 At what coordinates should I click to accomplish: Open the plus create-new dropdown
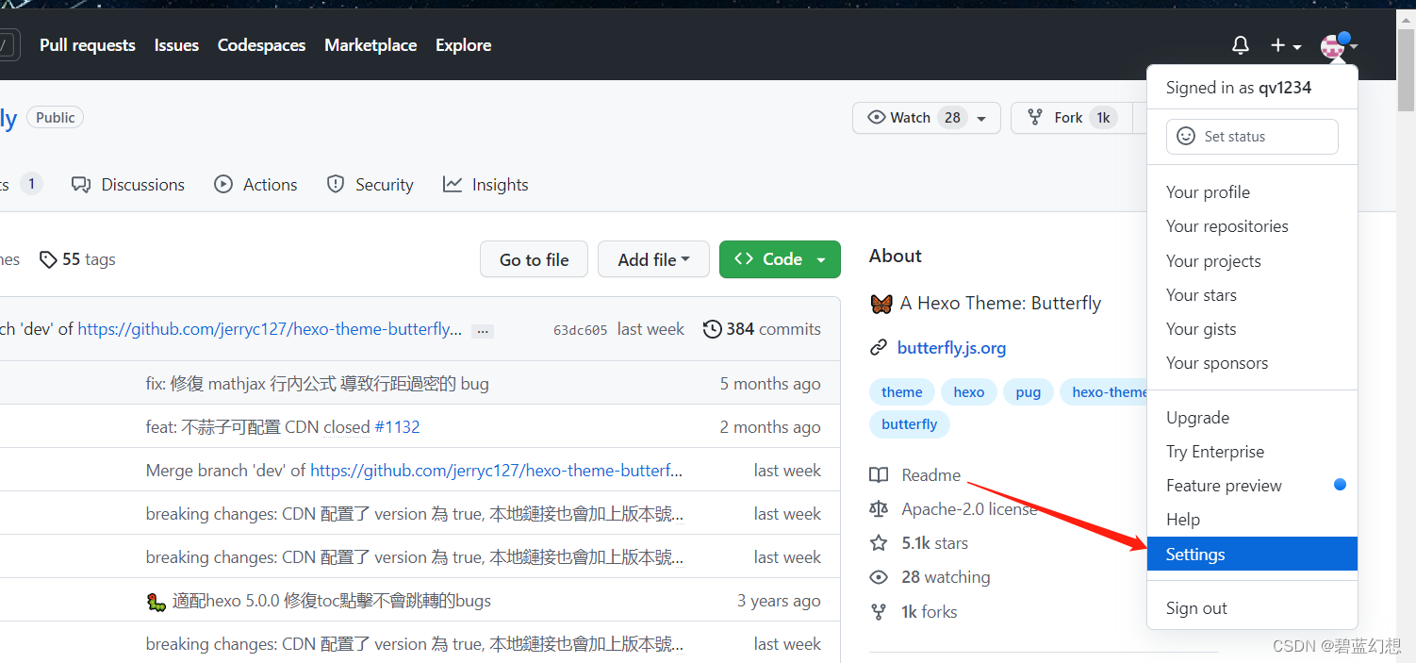click(1286, 45)
